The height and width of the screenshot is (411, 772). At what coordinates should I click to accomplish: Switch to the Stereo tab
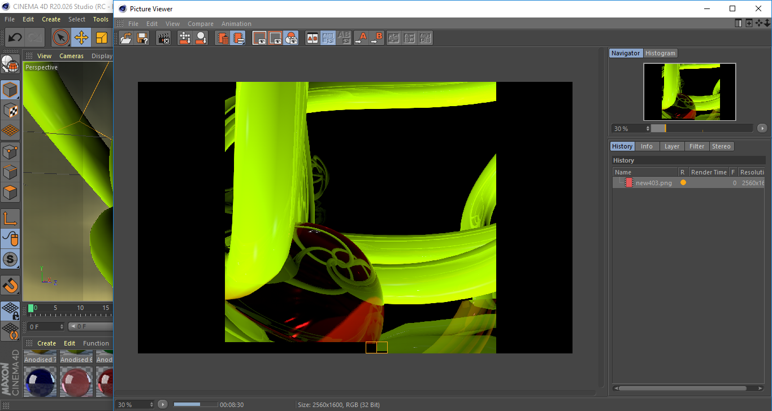721,146
